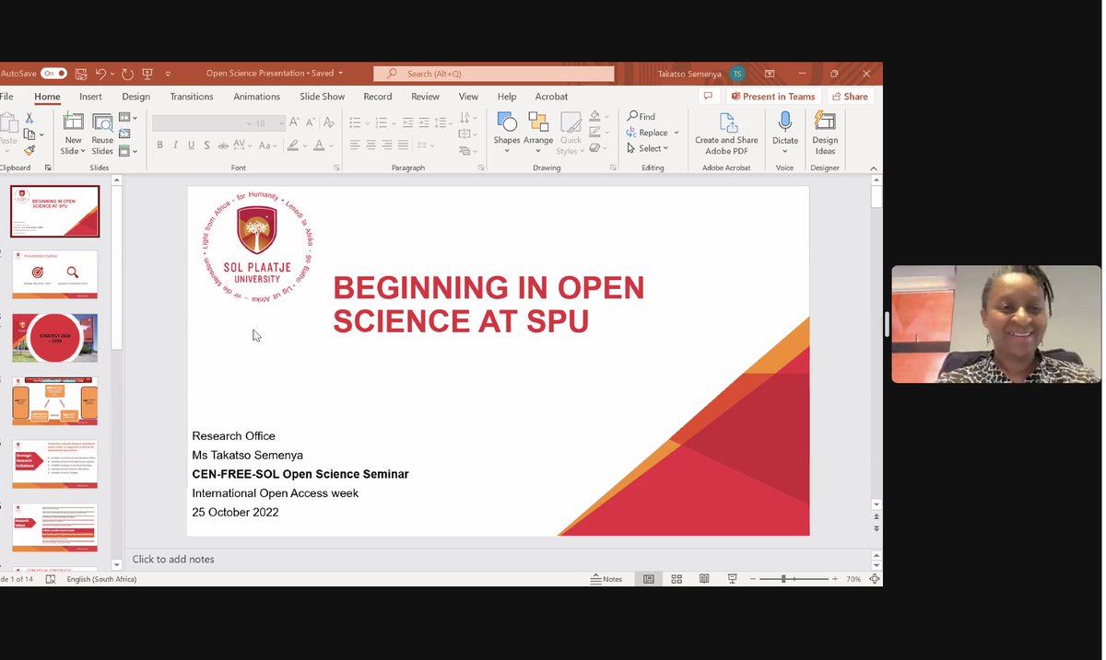Start presentation from beginning icon
The width and height of the screenshot is (1106, 660).
pyautogui.click(x=147, y=74)
